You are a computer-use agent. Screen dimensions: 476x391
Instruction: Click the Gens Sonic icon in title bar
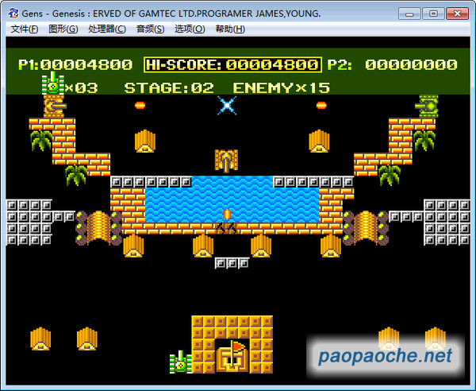13,14
